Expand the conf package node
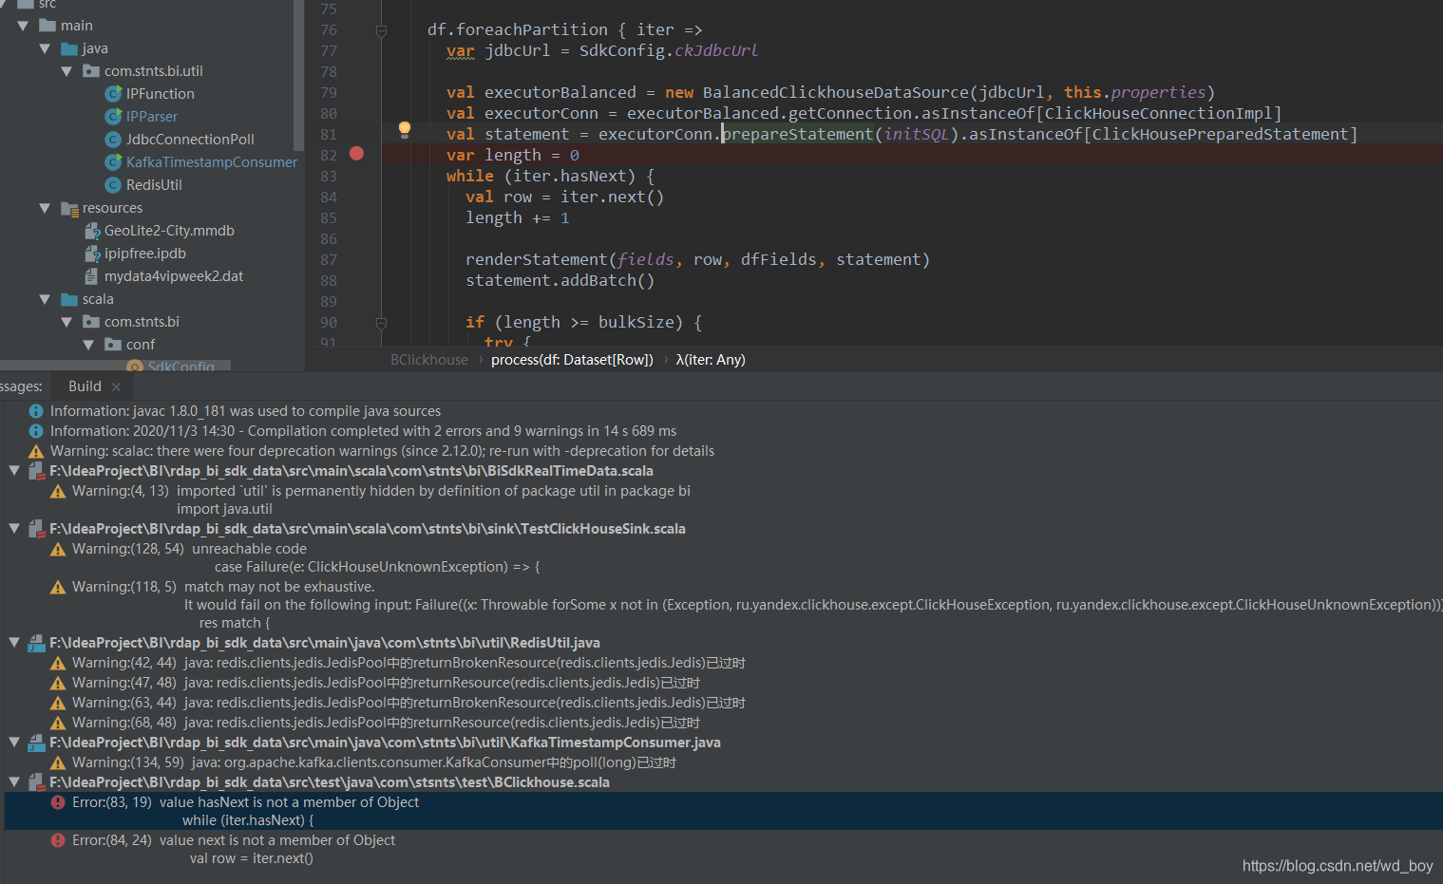This screenshot has height=884, width=1443. point(88,344)
